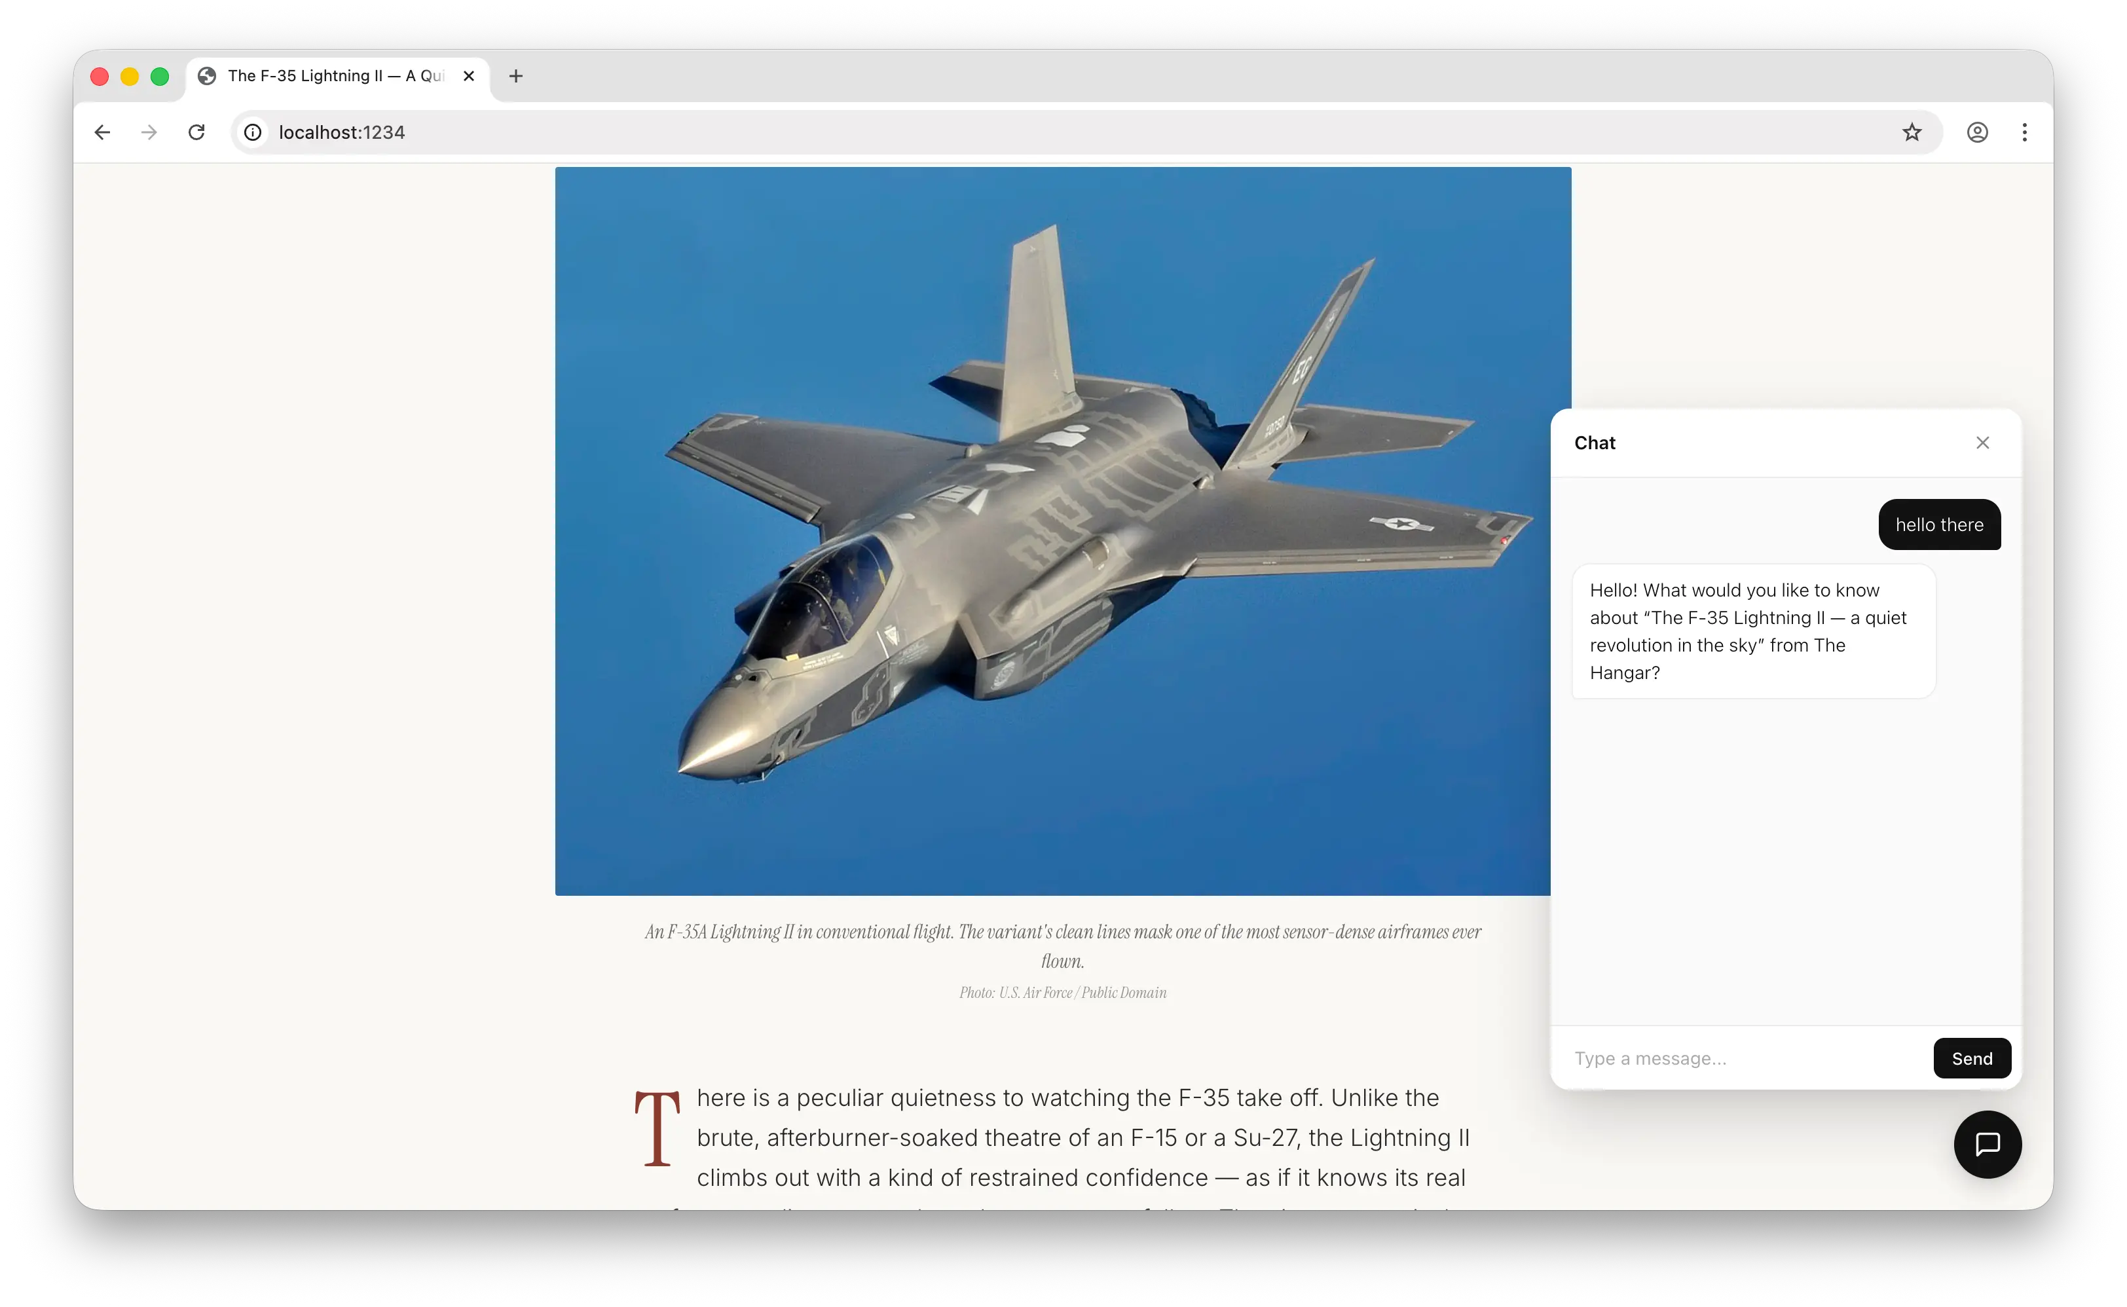Open a new tab with the plus icon
The width and height of the screenshot is (2127, 1307).
516,76
